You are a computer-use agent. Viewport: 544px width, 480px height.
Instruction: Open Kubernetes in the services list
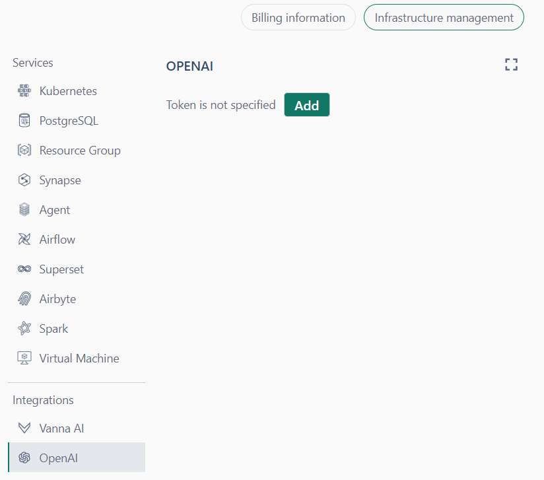point(68,91)
